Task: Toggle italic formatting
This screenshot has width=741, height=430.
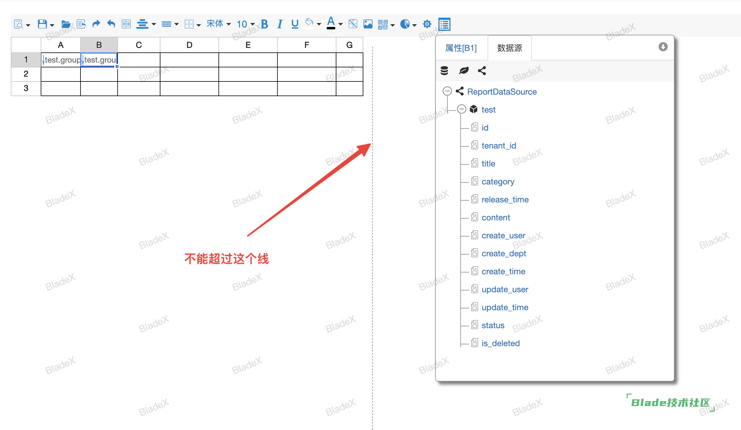Action: (x=280, y=24)
